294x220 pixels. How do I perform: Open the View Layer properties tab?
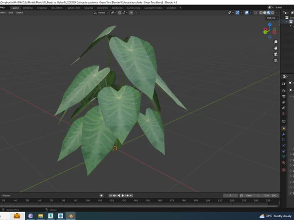[x=284, y=102]
